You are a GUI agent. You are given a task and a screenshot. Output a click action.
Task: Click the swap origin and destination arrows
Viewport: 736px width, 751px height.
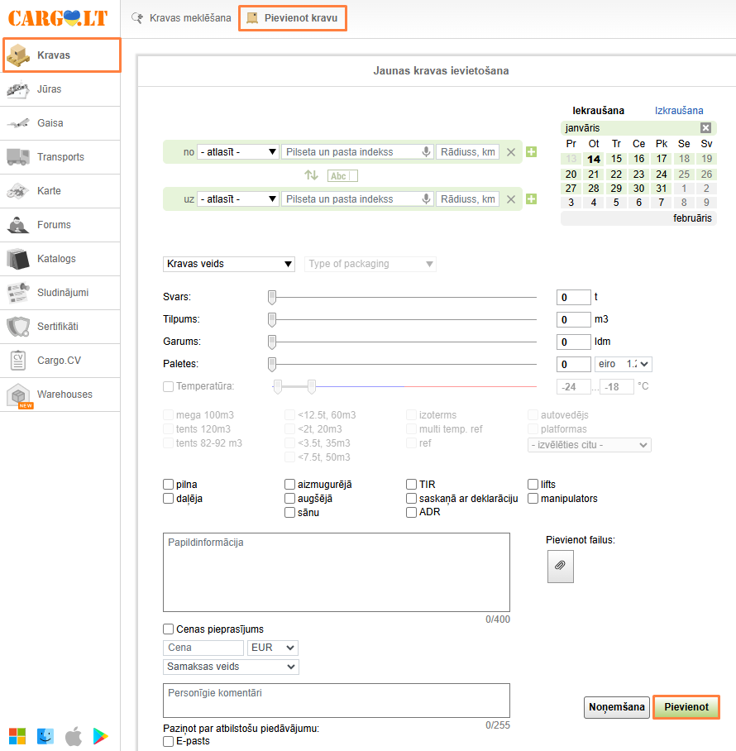pos(311,175)
